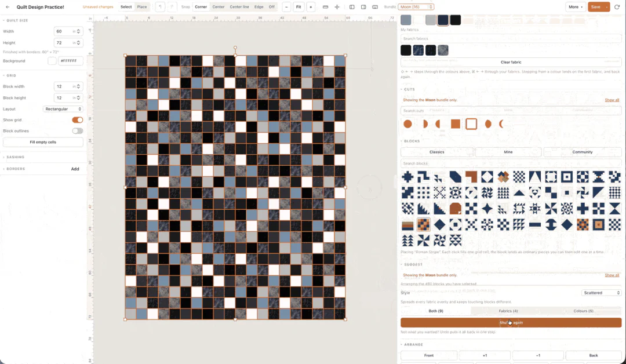Select the steel blue colour swatch
This screenshot has height=364, width=626.
pos(406,20)
